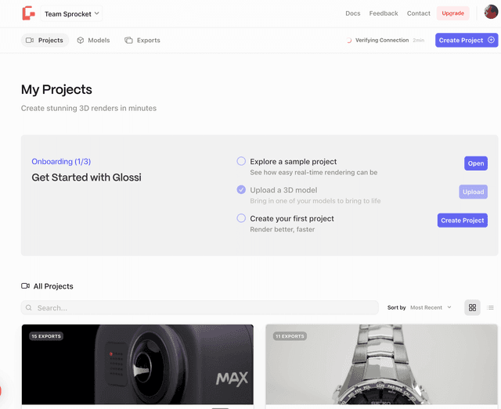This screenshot has width=501, height=409.
Task: Click the Verifying Connection status text
Action: click(x=382, y=40)
